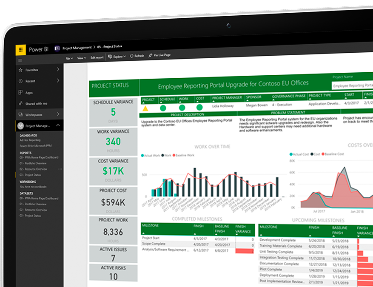Click the Refresh circular arrow icon
Image resolution: width=373 pixels, height=287 pixels.
[x=131, y=56]
